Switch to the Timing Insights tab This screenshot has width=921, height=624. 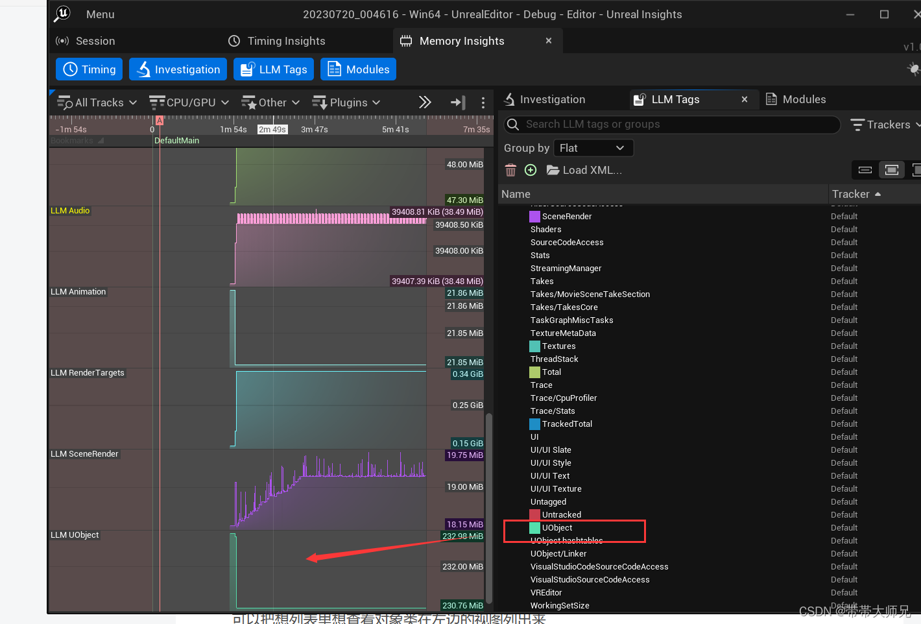(277, 41)
